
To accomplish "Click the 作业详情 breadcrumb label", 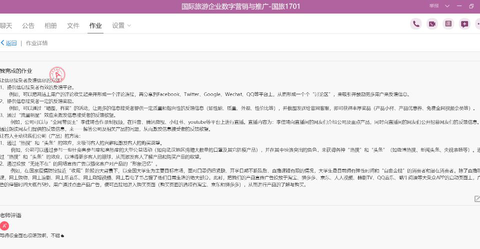I will click(37, 43).
